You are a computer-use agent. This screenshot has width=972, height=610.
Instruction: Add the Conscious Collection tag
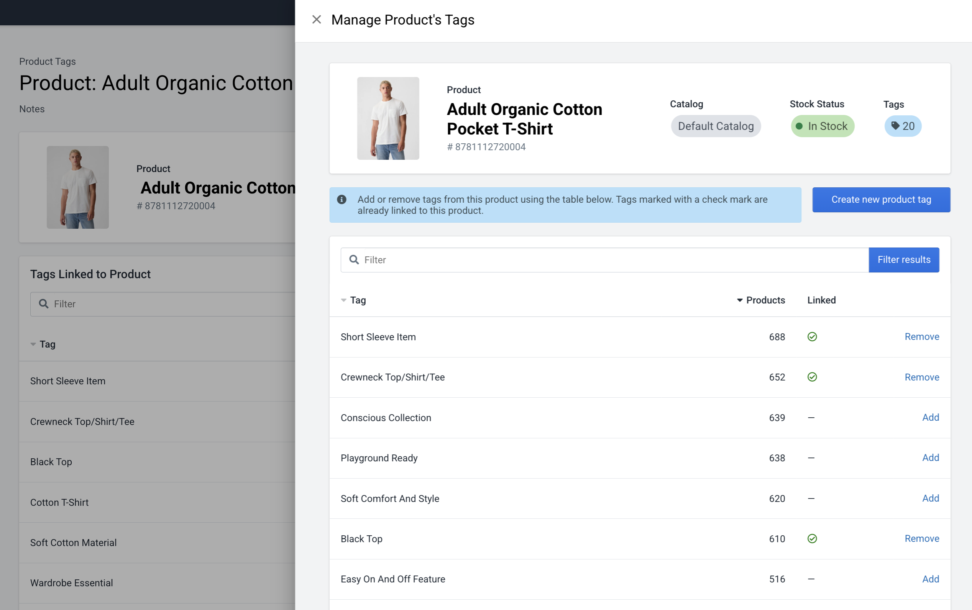coord(931,417)
